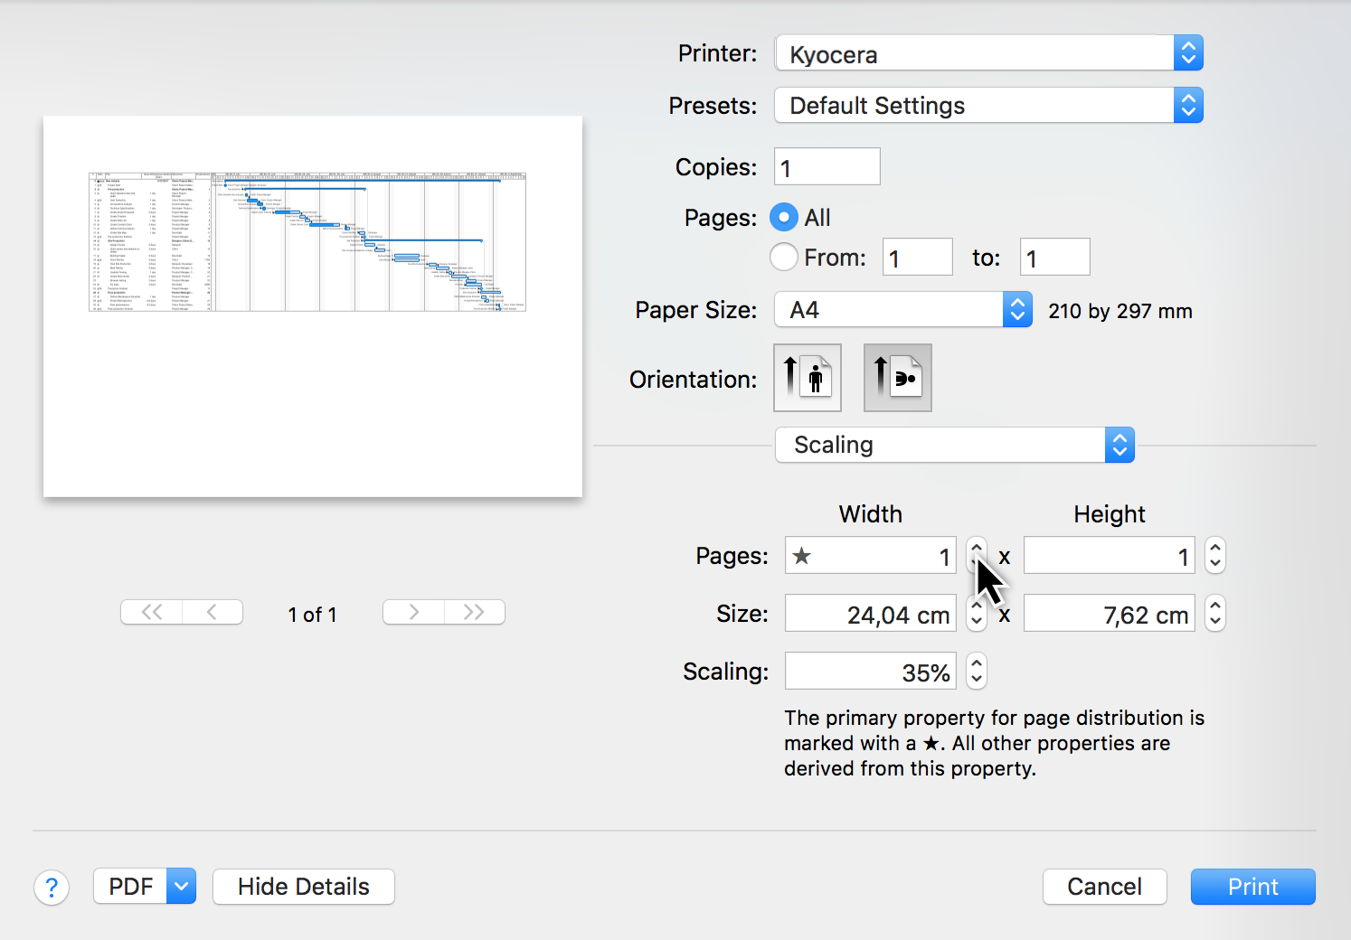Screen dimensions: 1351x940
Task: Click Hide Details
Action: 303,887
